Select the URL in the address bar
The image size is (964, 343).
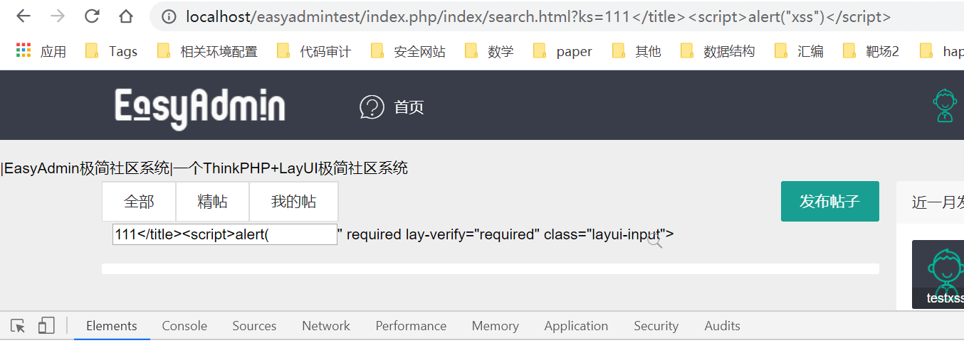(538, 16)
